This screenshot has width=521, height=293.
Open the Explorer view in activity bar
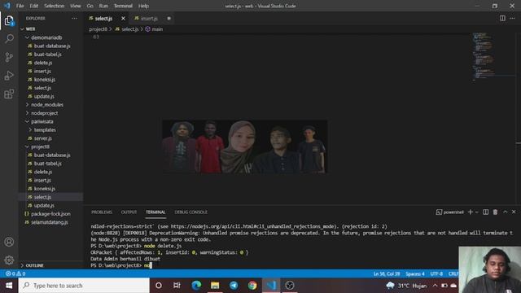point(9,21)
